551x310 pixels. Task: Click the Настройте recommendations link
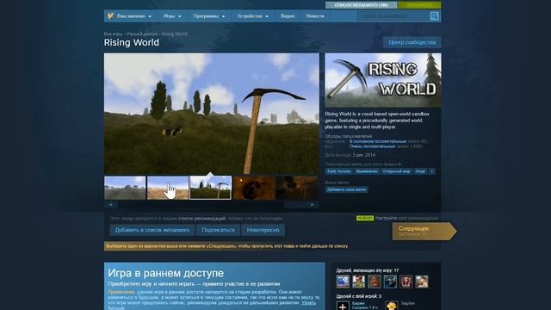click(x=386, y=218)
